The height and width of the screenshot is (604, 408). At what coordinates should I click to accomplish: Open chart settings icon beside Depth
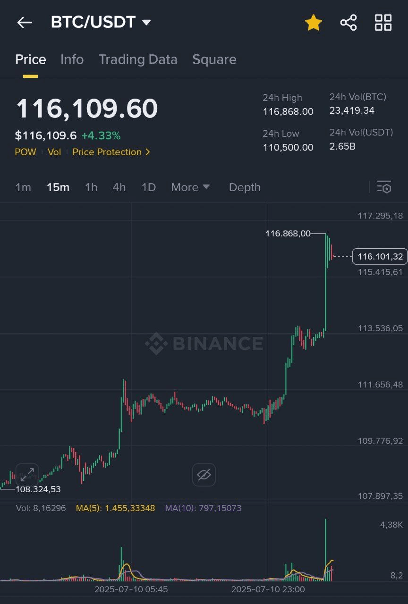click(x=384, y=187)
